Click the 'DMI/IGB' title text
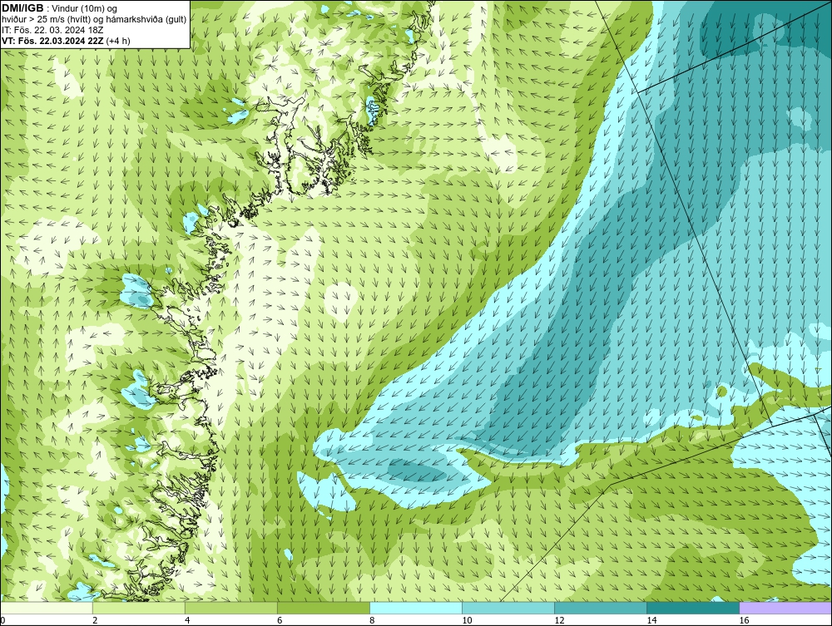The image size is (832, 626). pos(22,8)
